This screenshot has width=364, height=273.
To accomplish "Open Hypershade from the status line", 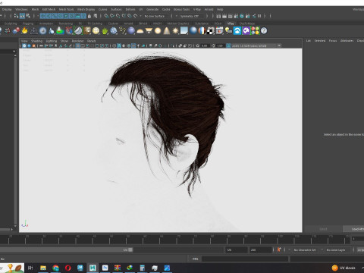I will [242, 16].
